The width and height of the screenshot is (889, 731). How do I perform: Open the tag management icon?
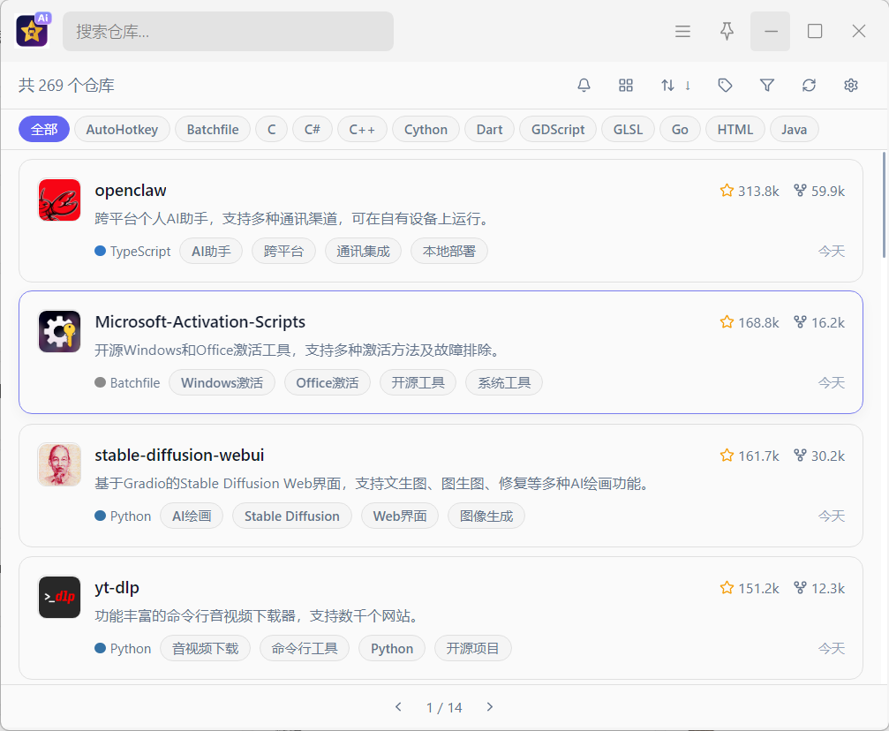(x=725, y=86)
